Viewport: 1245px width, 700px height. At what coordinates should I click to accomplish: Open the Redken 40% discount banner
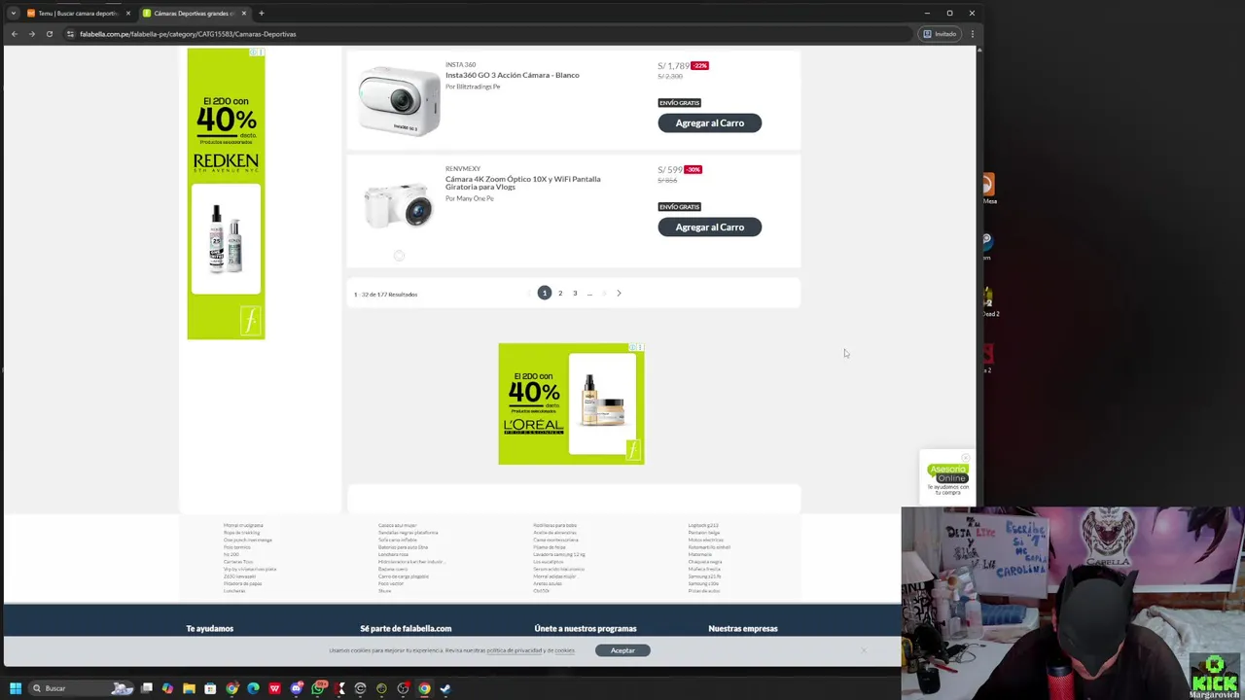pyautogui.click(x=226, y=193)
